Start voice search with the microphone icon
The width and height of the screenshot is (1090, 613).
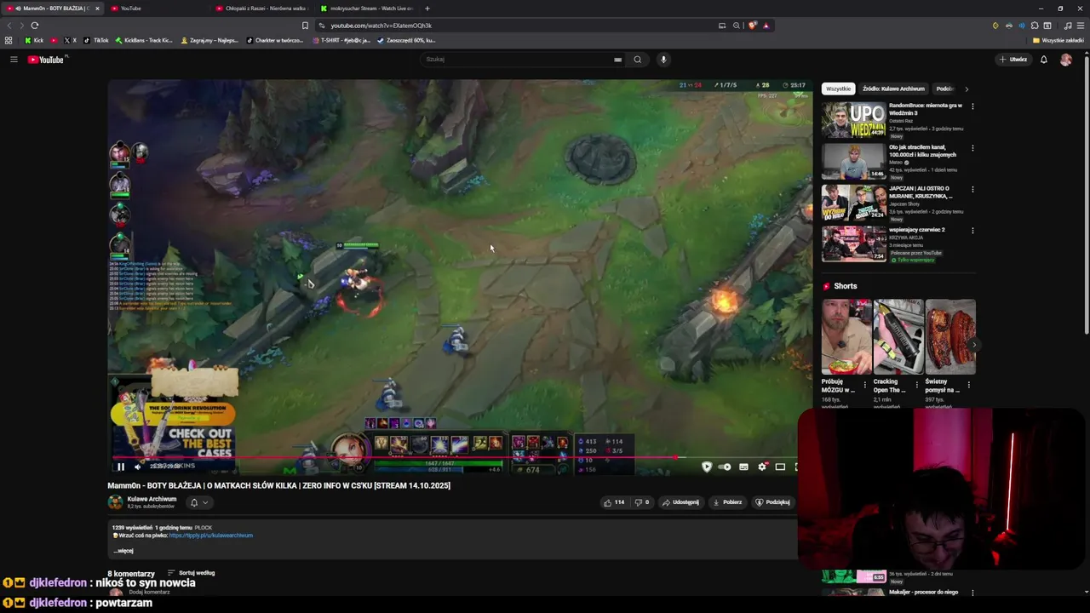(x=663, y=60)
